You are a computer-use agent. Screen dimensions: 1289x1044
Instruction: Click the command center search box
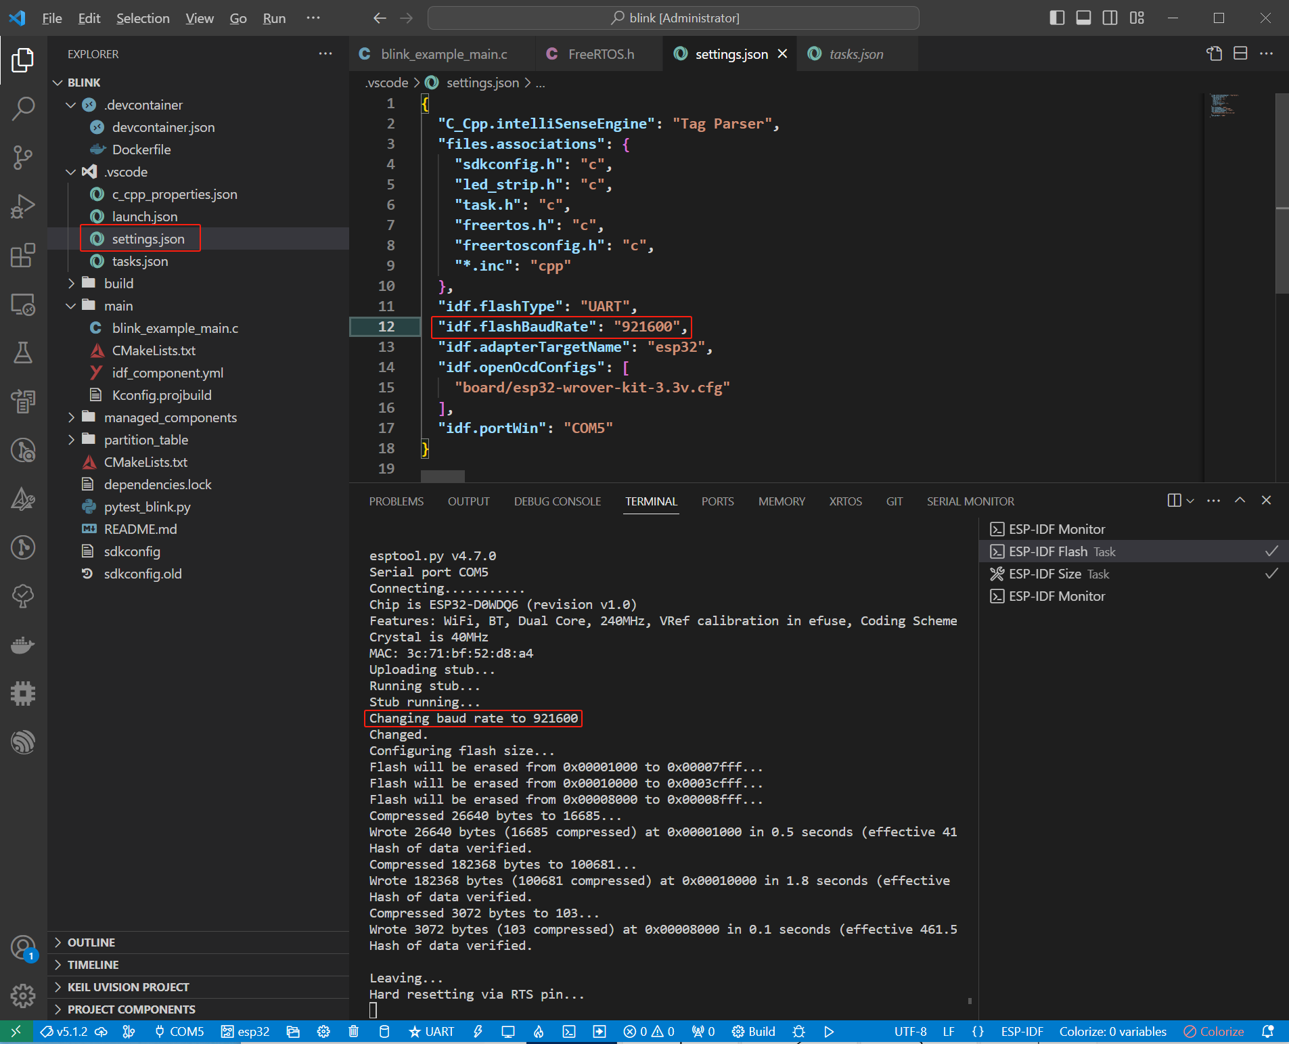673,18
